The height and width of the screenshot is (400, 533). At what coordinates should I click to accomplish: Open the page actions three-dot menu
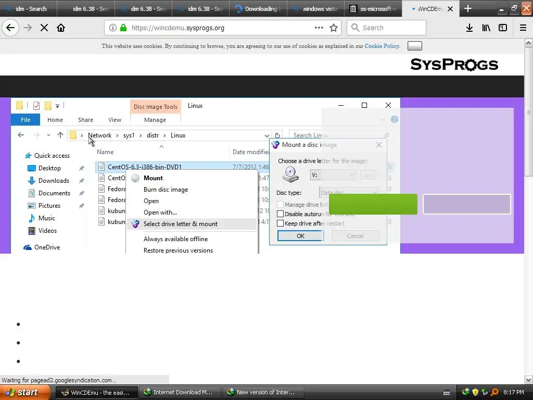(x=319, y=28)
